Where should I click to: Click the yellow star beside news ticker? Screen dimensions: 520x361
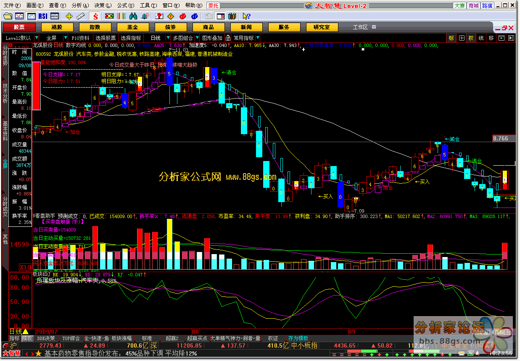tap(39, 353)
